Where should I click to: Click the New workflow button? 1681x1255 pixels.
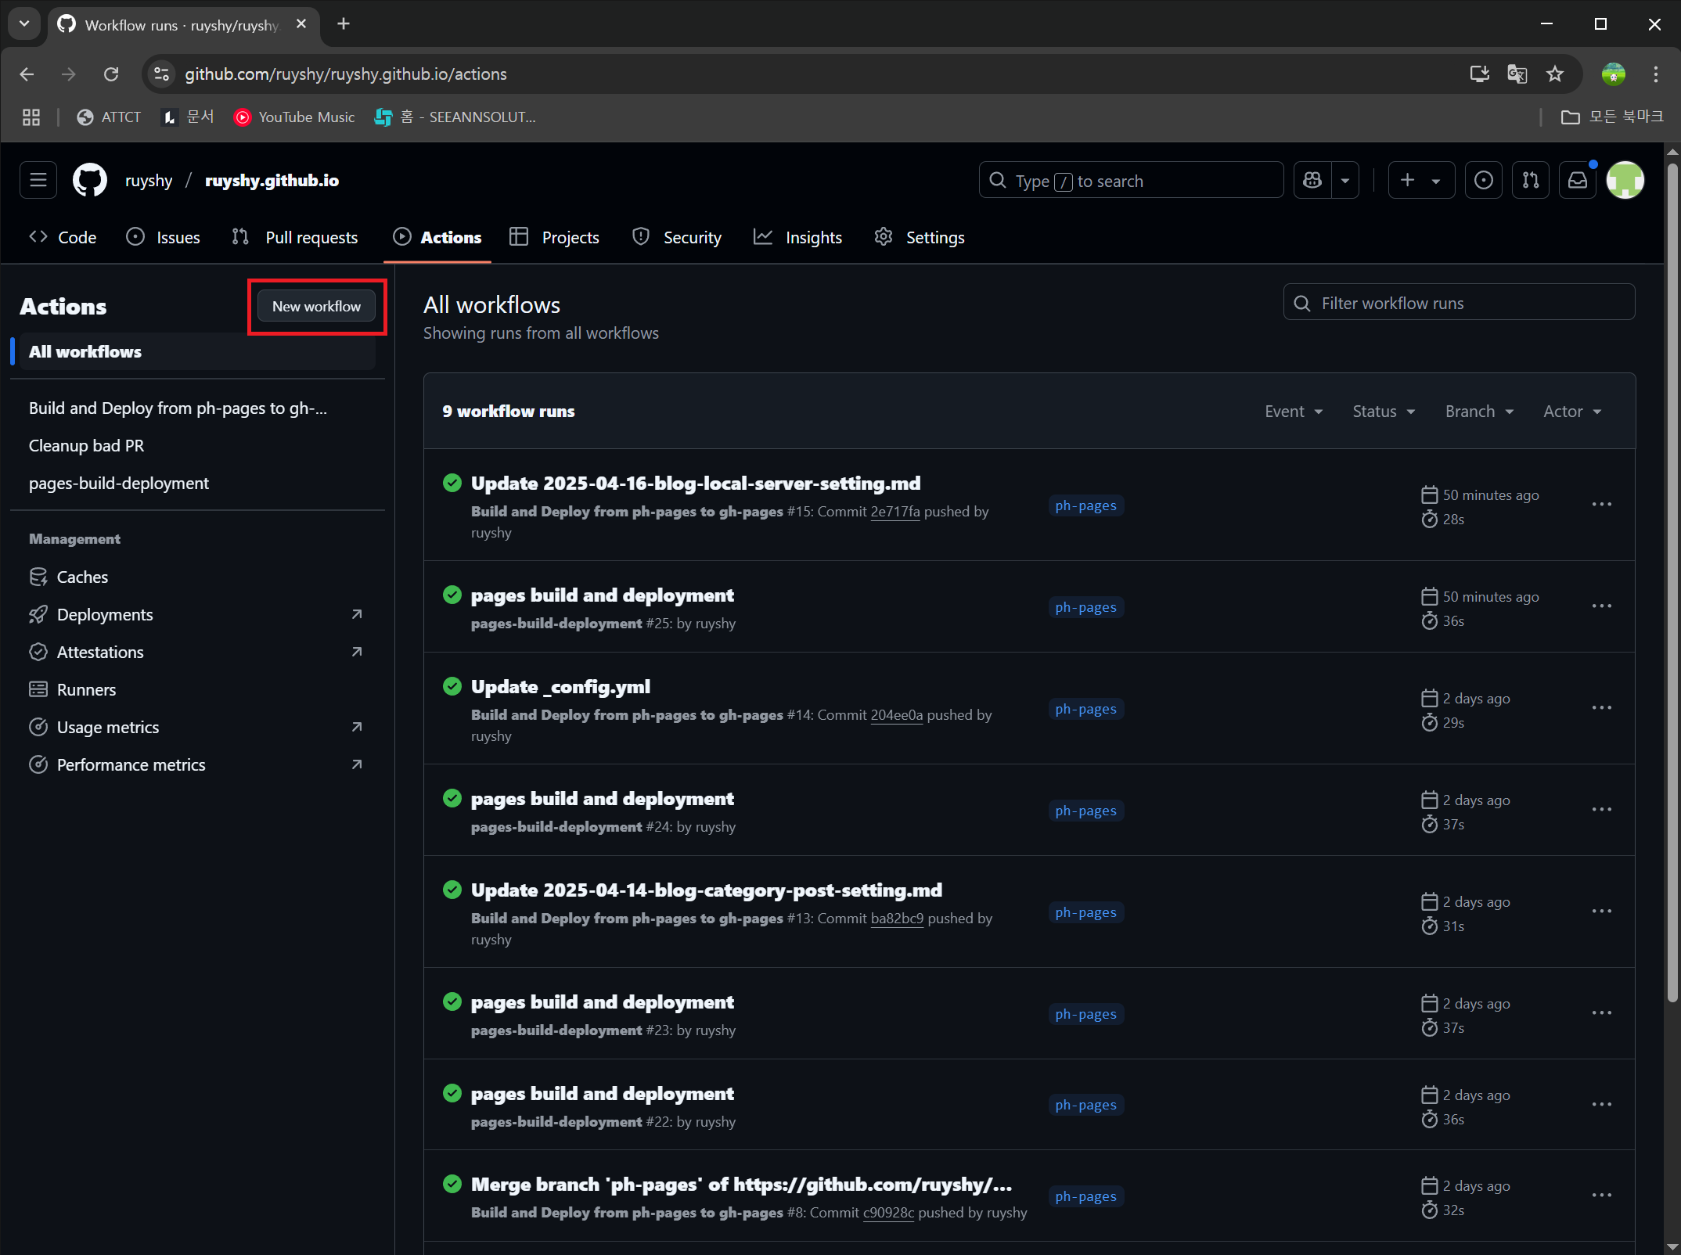coord(316,306)
